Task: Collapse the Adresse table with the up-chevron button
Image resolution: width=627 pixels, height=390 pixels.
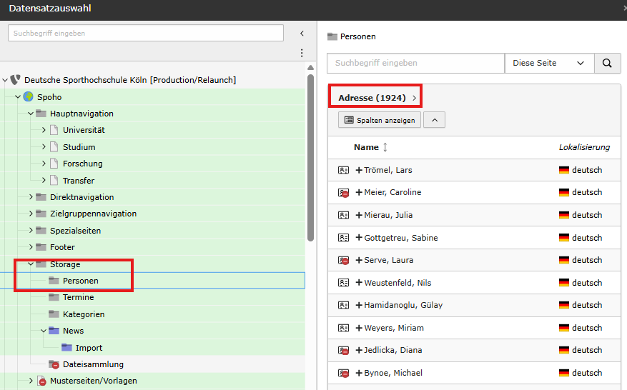Action: point(434,120)
